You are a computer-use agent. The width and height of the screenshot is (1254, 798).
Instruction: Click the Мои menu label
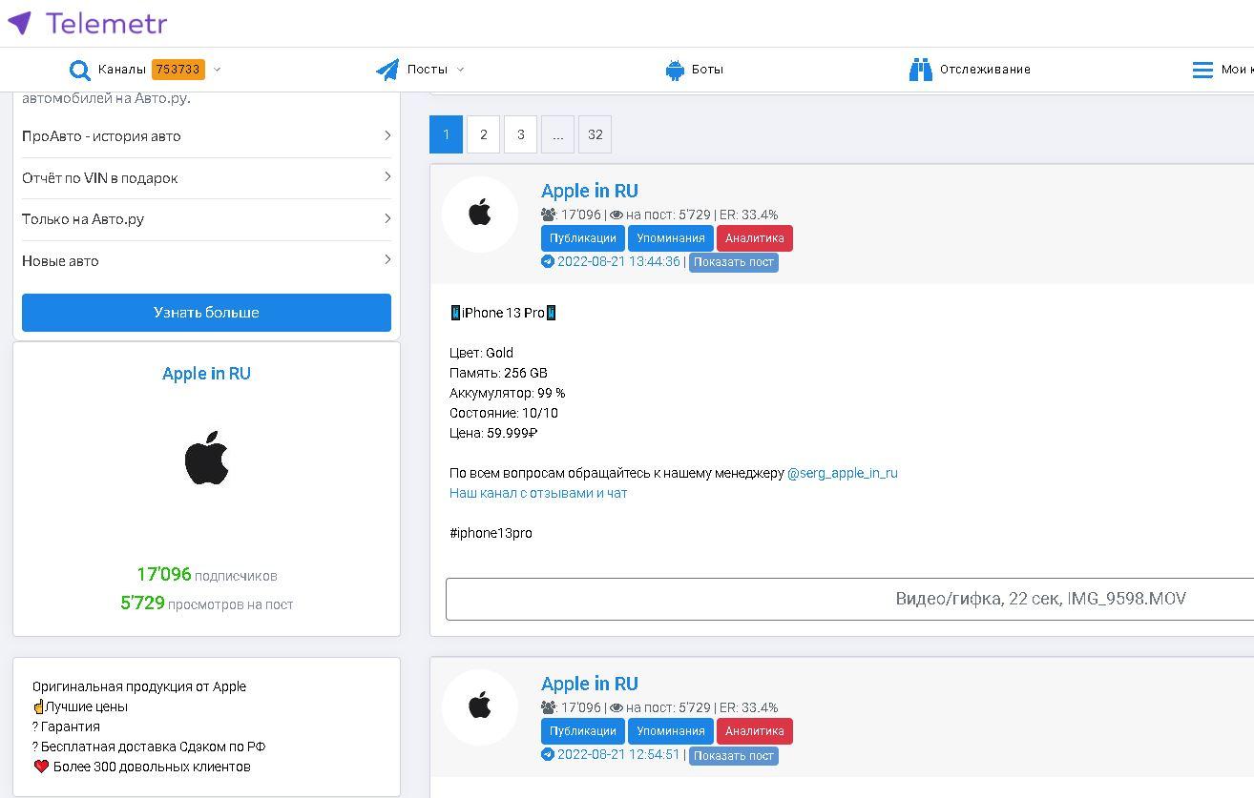click(1236, 70)
